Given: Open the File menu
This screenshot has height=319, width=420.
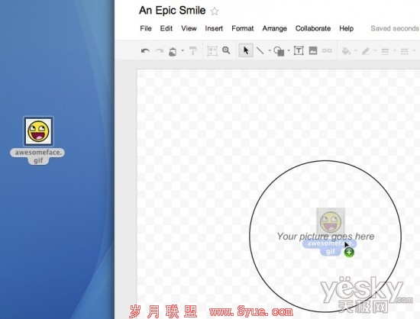Looking at the screenshot, I should (146, 28).
